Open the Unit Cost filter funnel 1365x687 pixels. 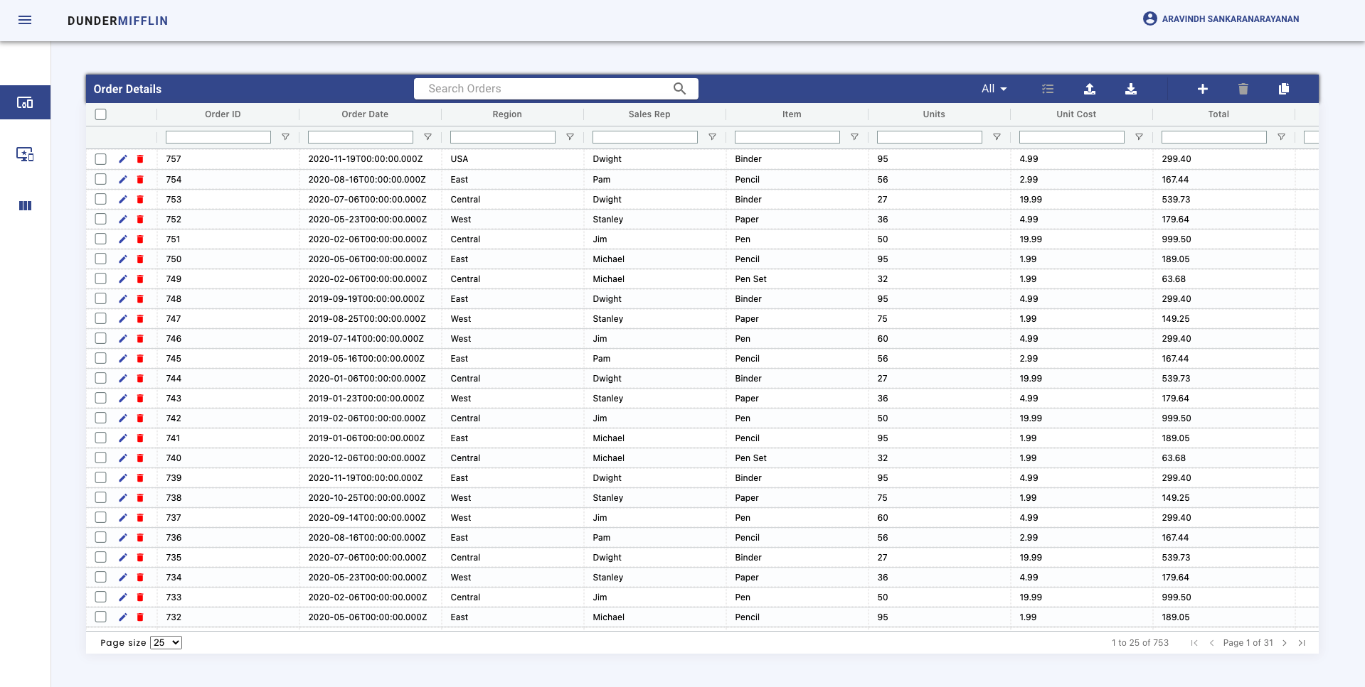tap(1139, 137)
